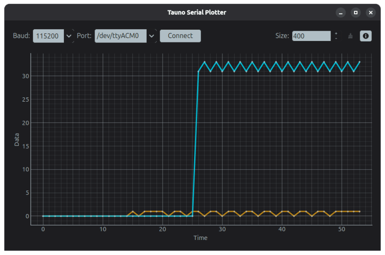
Task: Click the cyan line's steep rising segment
Action: coord(196,143)
